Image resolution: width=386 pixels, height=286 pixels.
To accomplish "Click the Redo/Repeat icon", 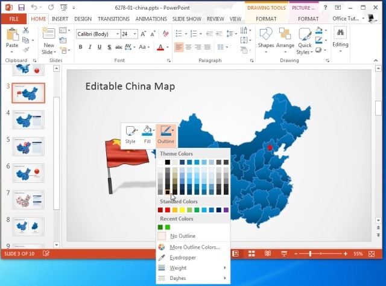I will click(x=51, y=8).
